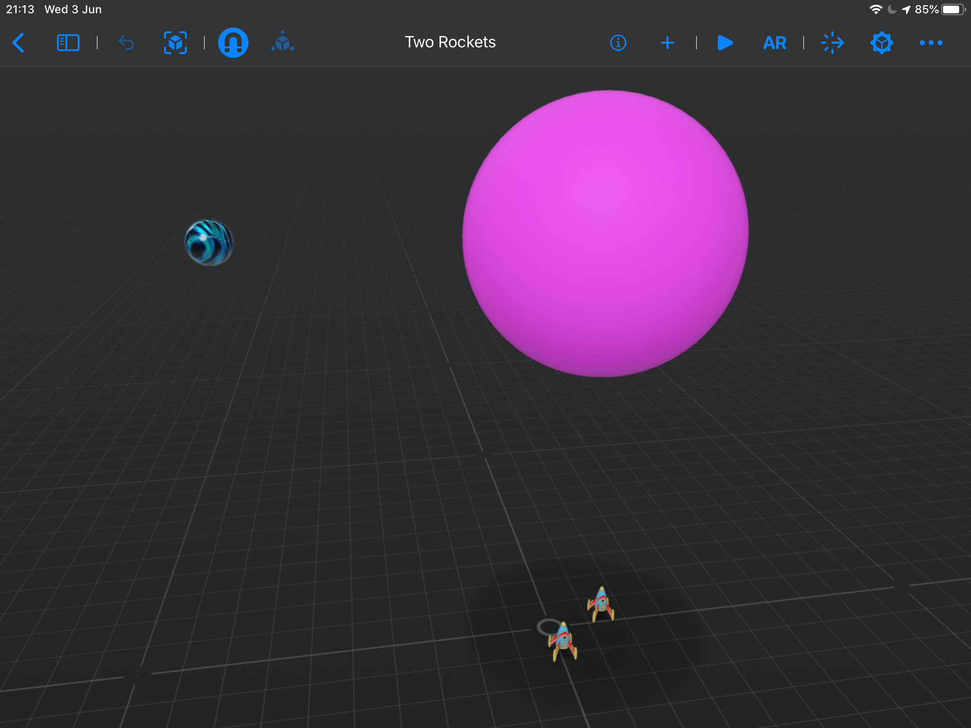Open the object arrangement cube icon
This screenshot has width=971, height=728.
[283, 43]
